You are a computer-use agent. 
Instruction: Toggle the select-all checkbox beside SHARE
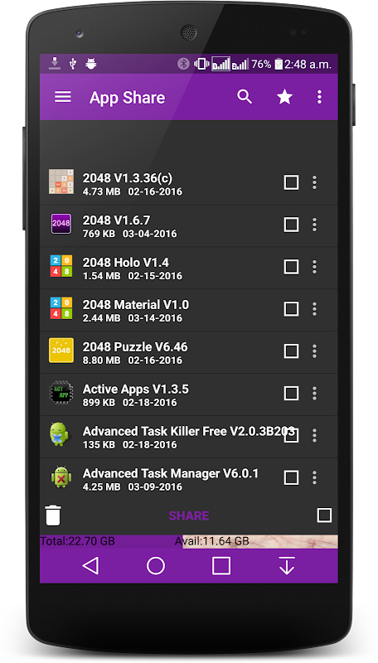(x=324, y=515)
